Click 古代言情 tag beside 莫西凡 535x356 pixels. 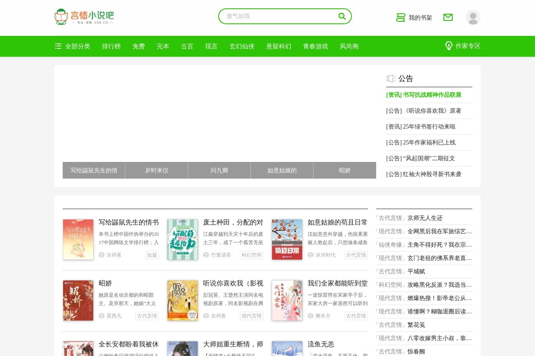point(147,316)
